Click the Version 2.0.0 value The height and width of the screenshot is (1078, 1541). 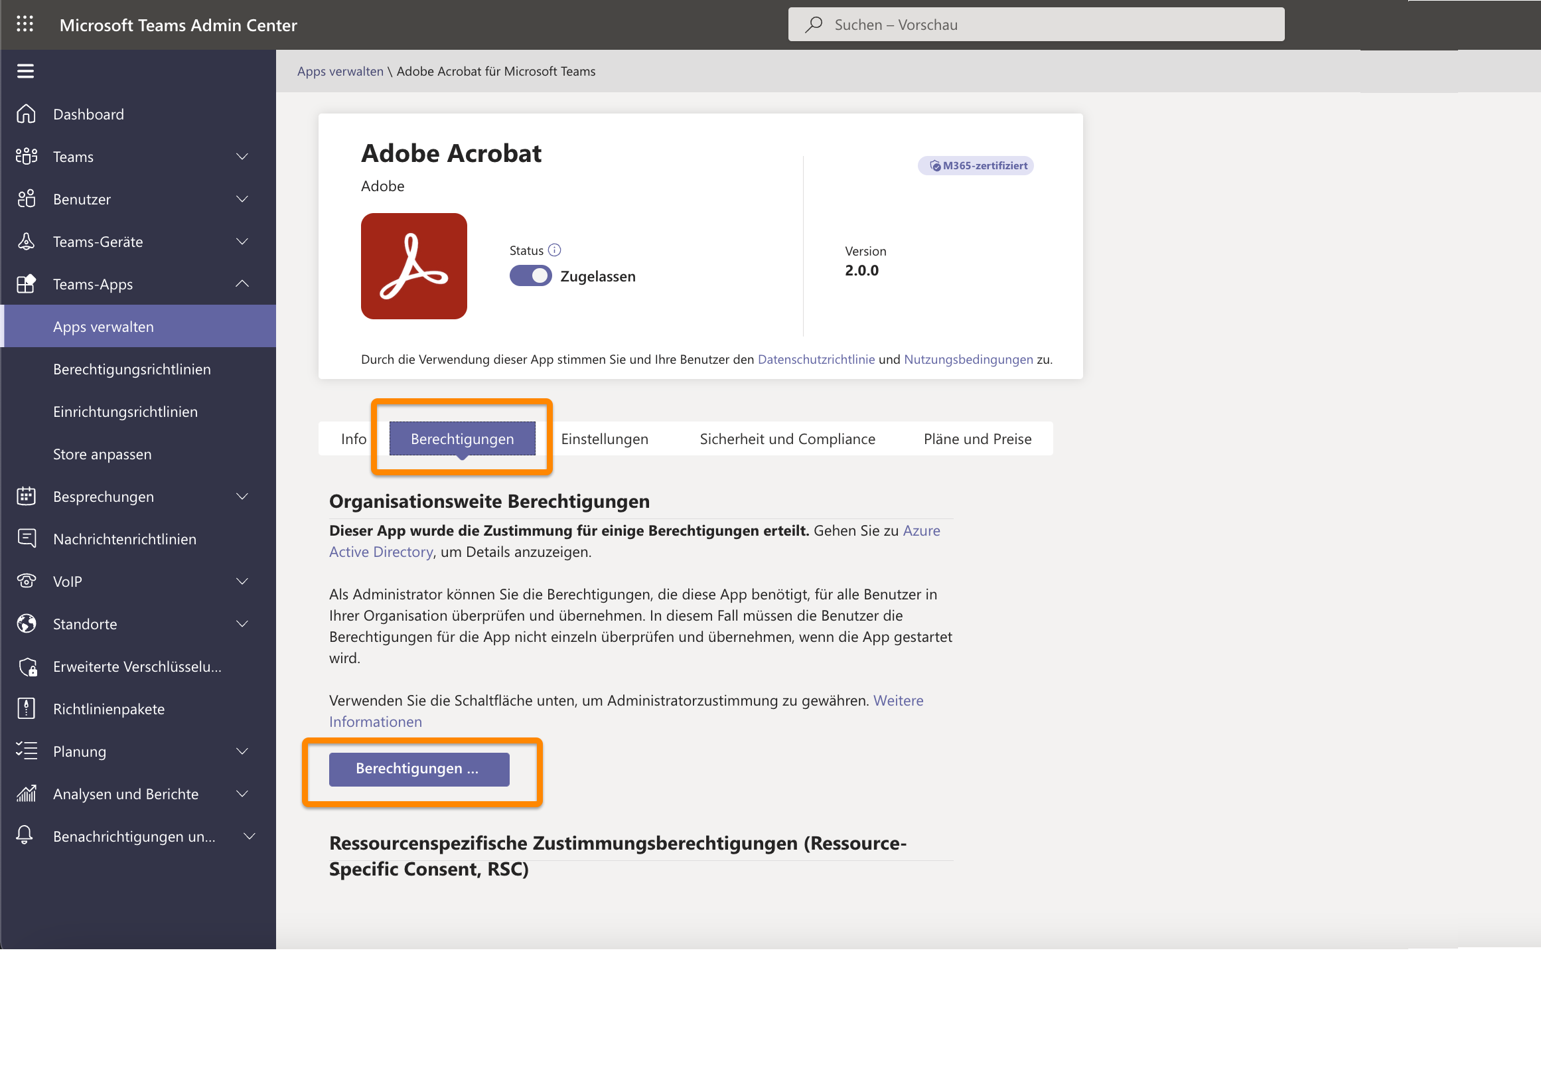[862, 271]
